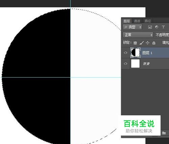Image resolution: width=169 pixels, height=144 pixels.
Task: Click the 填充 fill label
Action: (166, 42)
